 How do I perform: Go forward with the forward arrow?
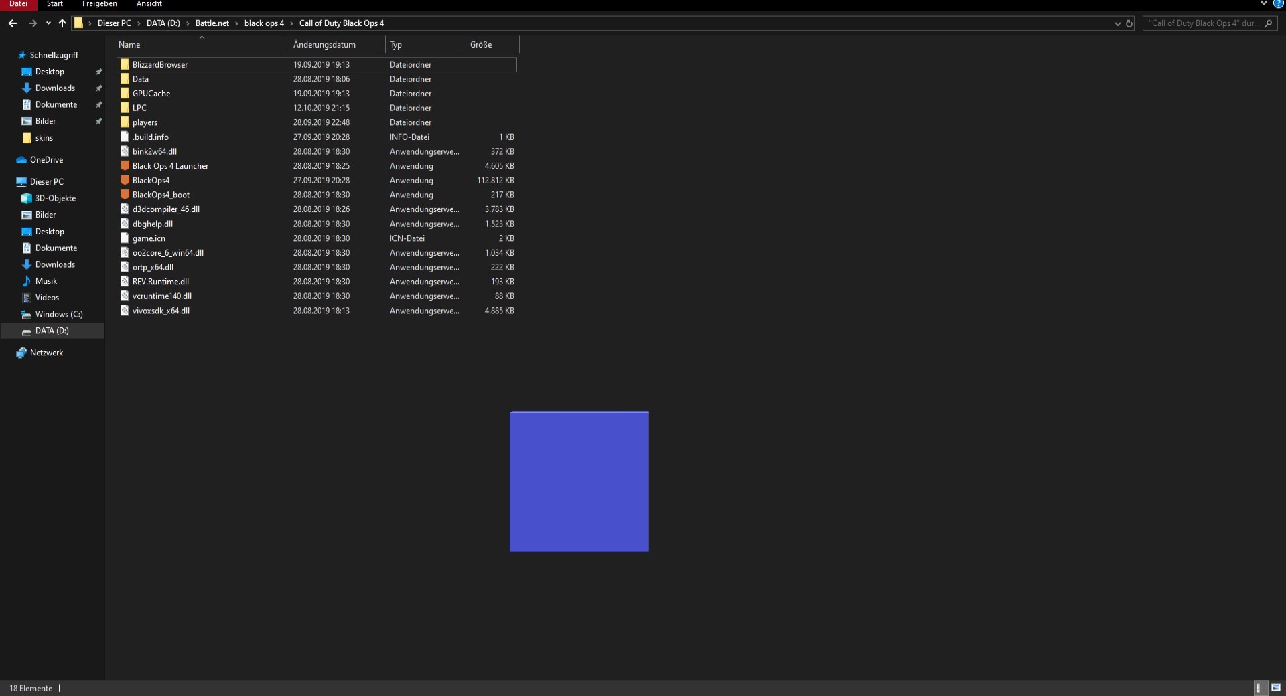[x=32, y=23]
